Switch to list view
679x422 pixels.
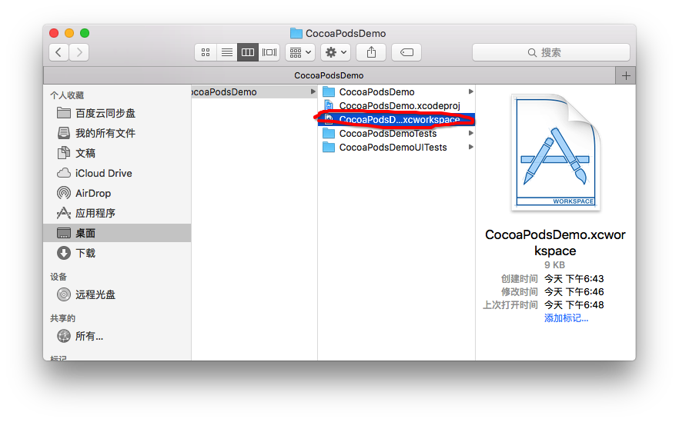click(x=226, y=52)
